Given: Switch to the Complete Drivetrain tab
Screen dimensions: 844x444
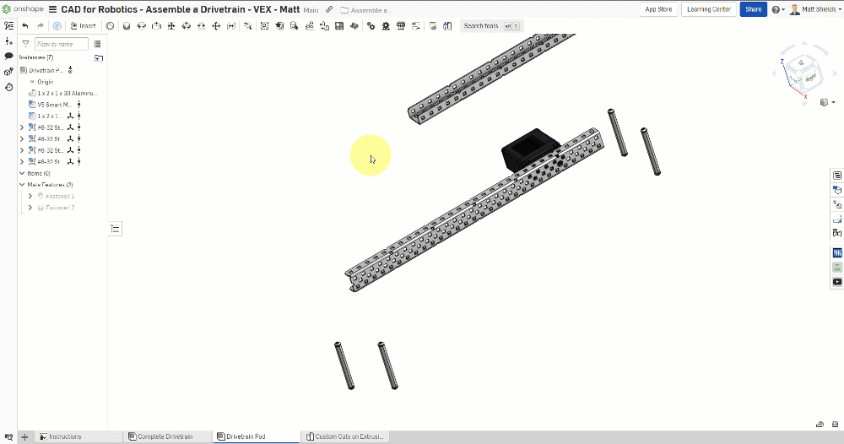Looking at the screenshot, I should [165, 436].
